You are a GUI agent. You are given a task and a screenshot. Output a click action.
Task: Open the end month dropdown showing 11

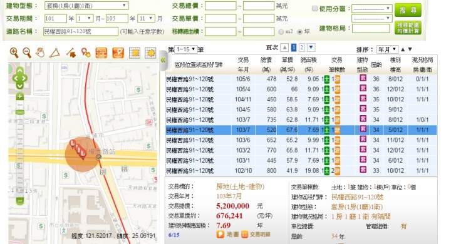click(x=146, y=19)
